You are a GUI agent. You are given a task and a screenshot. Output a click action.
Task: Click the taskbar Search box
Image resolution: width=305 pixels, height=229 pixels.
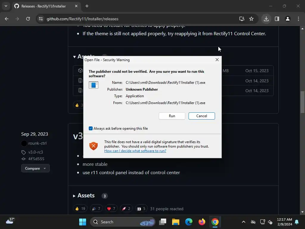(122, 222)
